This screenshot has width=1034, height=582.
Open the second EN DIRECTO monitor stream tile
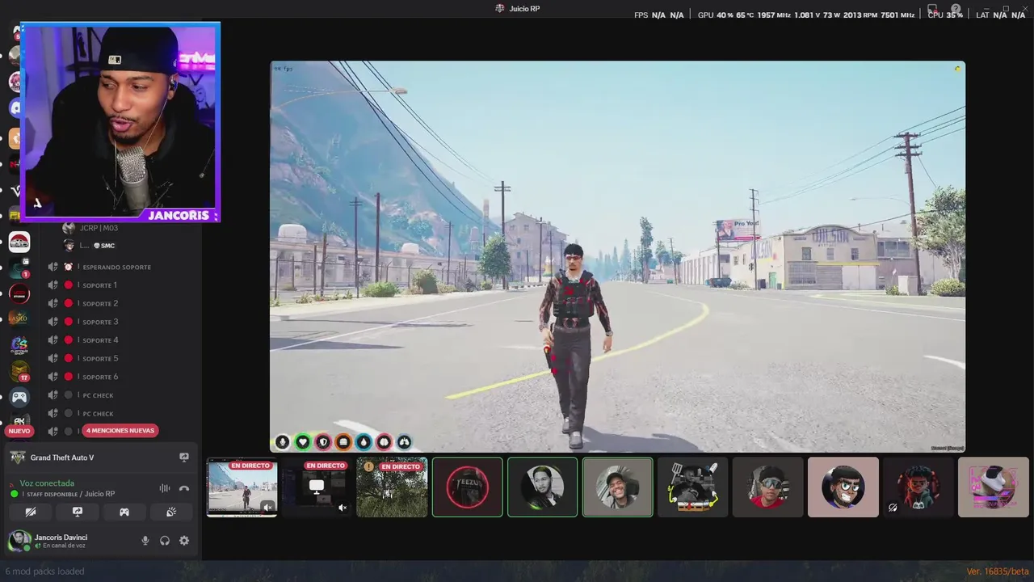click(317, 487)
